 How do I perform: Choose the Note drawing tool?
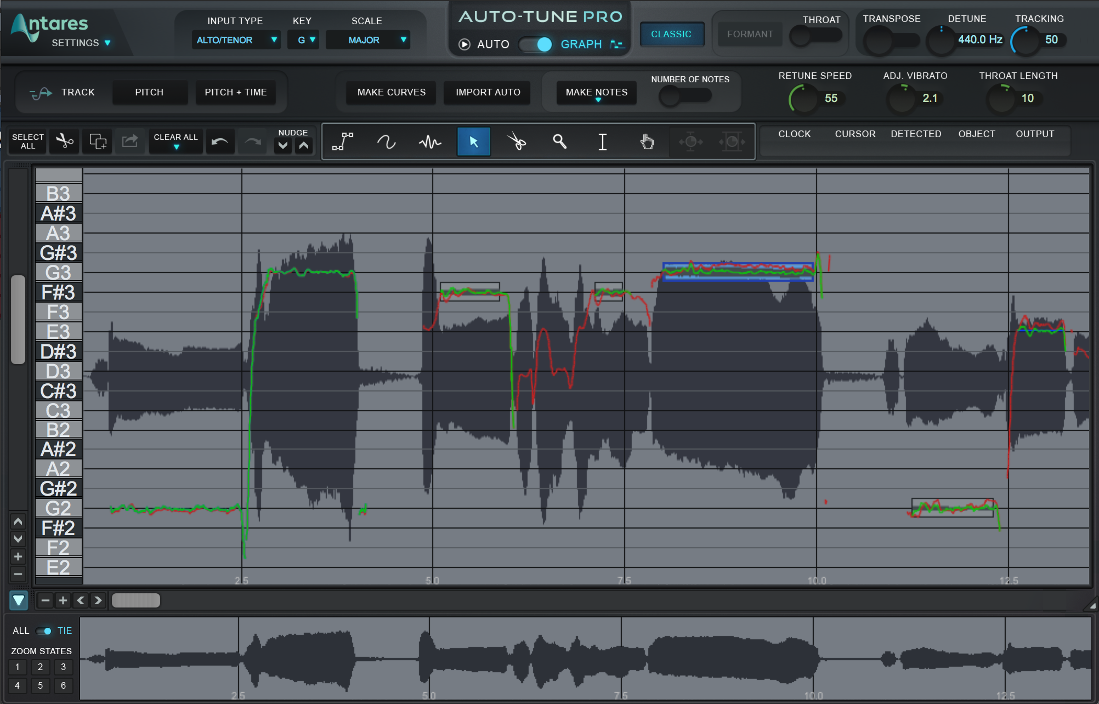430,141
